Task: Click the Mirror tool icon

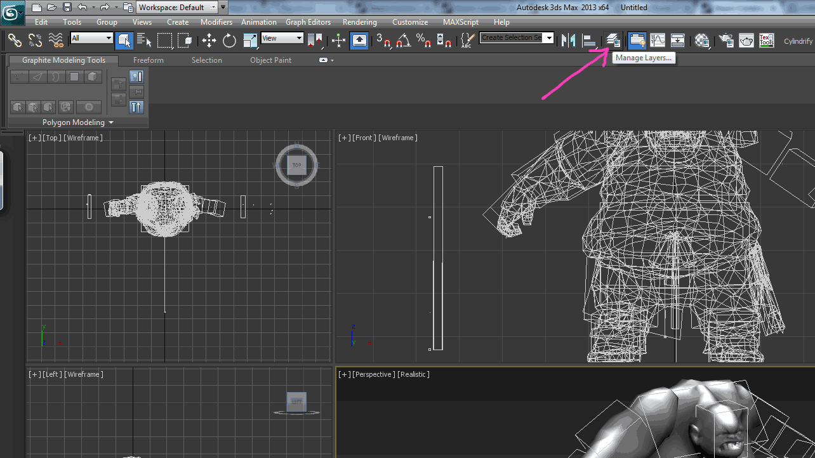Action: [569, 40]
